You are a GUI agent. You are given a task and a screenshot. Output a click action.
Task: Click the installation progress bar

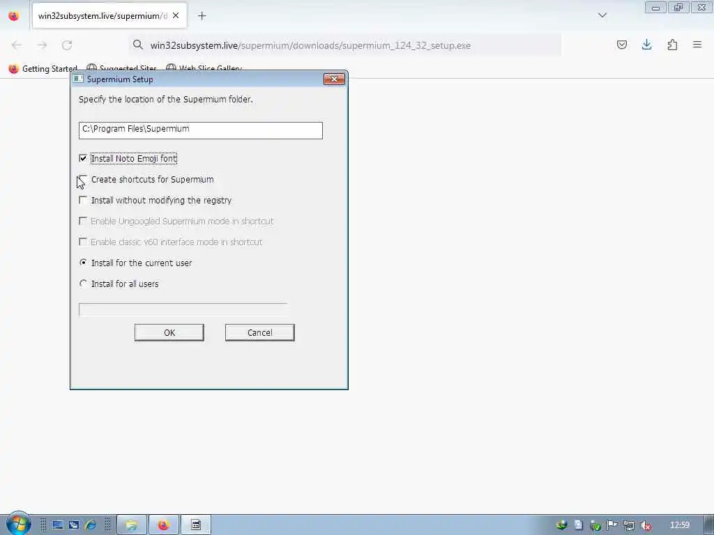click(183, 310)
